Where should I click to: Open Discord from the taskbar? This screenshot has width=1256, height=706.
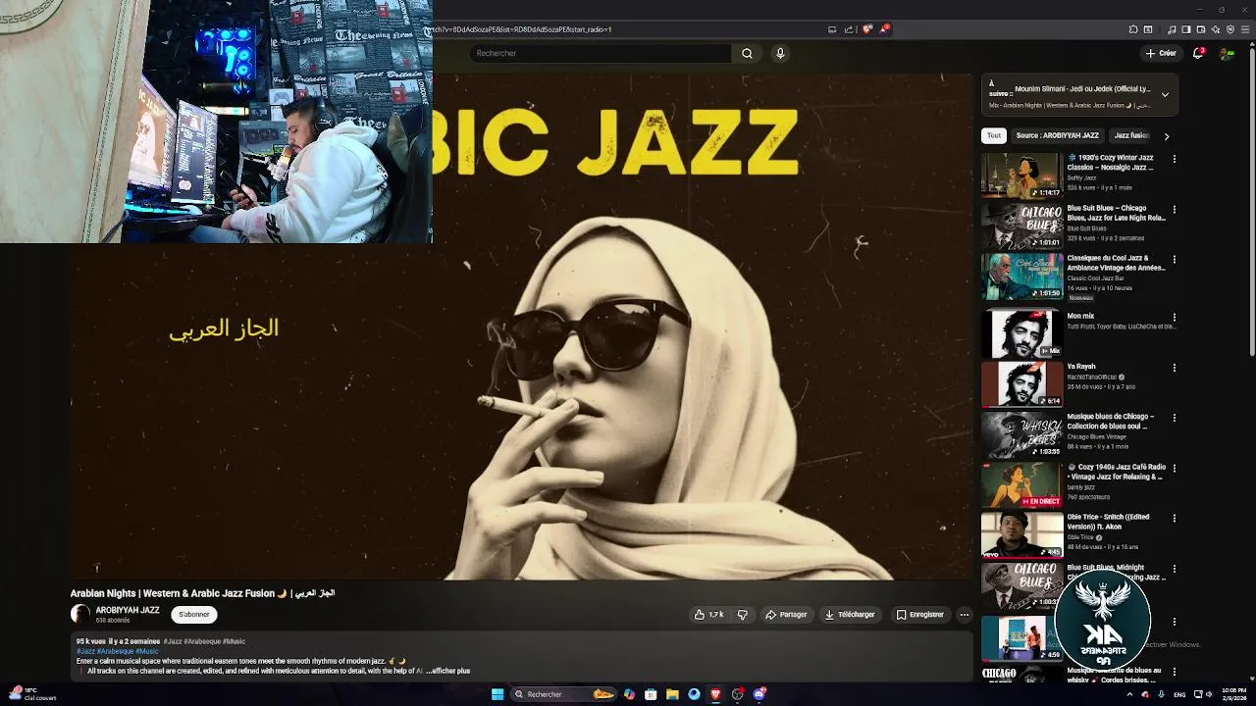tap(759, 694)
